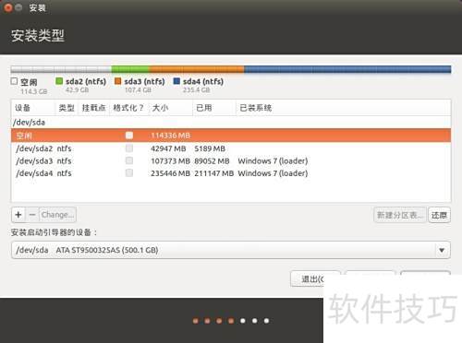This screenshot has width=462, height=343.
Task: Toggle format checkbox for /dev/sda3
Action: coord(129,160)
